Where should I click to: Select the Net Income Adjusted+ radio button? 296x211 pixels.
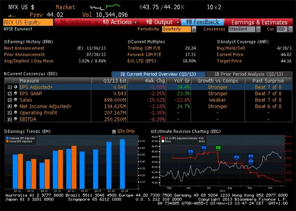(16, 106)
